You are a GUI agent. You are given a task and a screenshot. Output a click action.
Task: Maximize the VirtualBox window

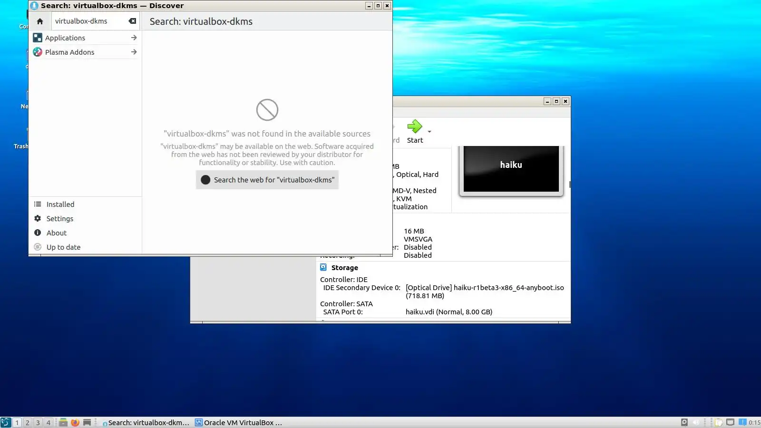tap(556, 101)
